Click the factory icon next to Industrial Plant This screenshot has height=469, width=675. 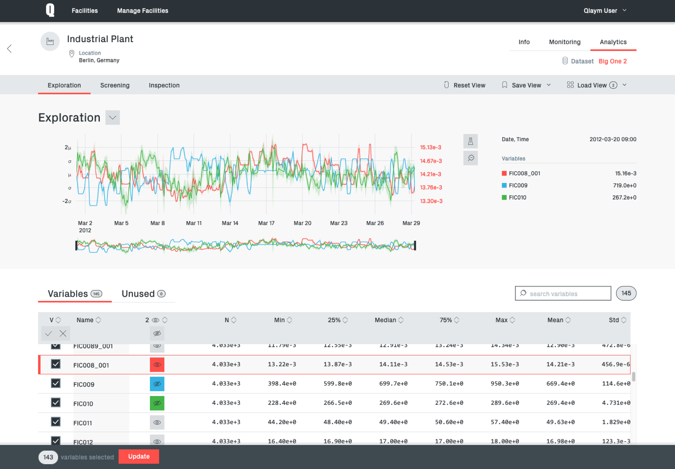point(50,42)
